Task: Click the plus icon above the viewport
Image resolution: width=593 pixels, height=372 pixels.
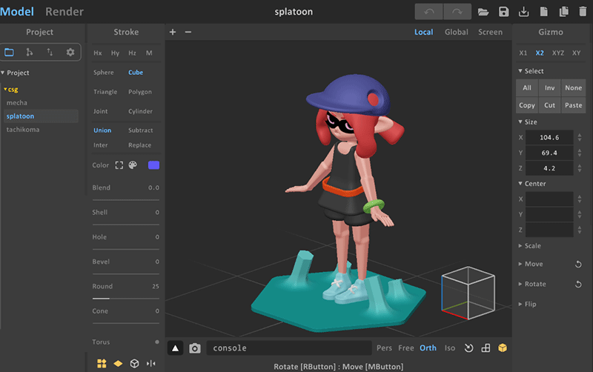Action: (173, 32)
